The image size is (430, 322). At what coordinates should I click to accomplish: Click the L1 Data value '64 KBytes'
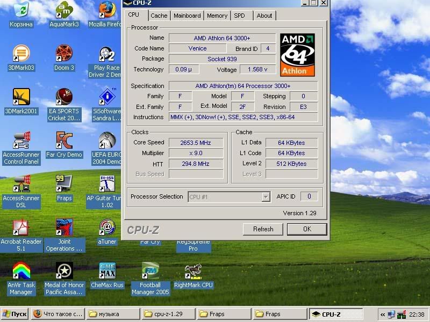tap(291, 143)
